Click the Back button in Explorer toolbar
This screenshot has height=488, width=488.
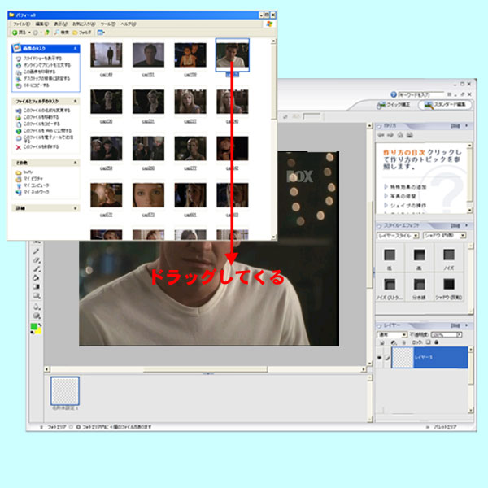[19, 33]
